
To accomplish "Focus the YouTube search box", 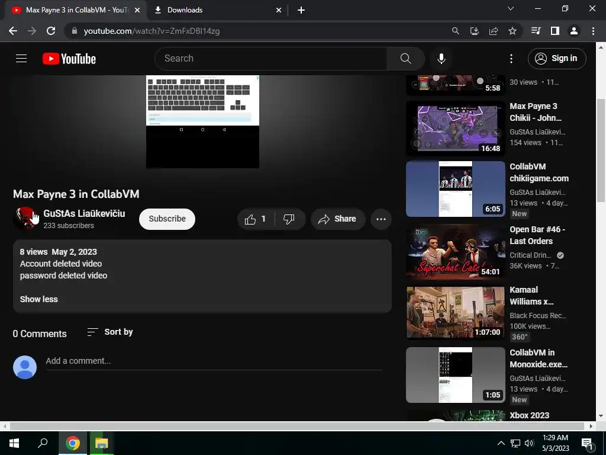I will (x=270, y=59).
